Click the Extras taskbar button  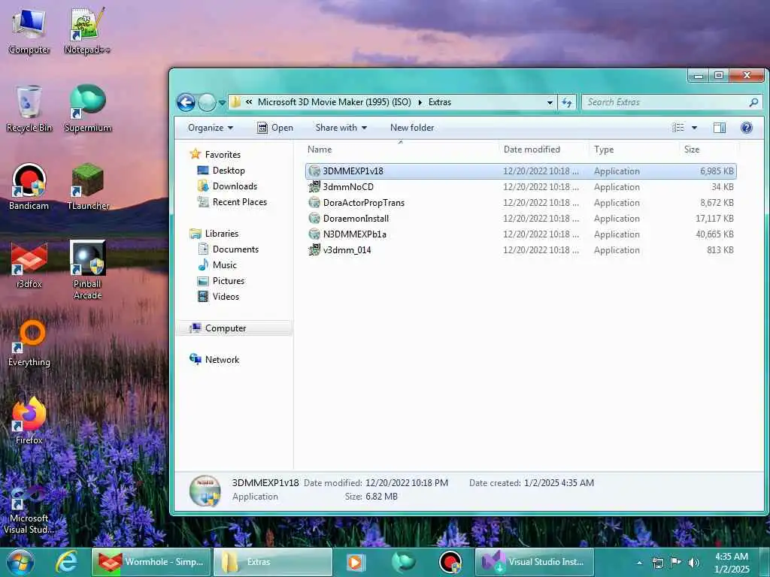(x=273, y=562)
